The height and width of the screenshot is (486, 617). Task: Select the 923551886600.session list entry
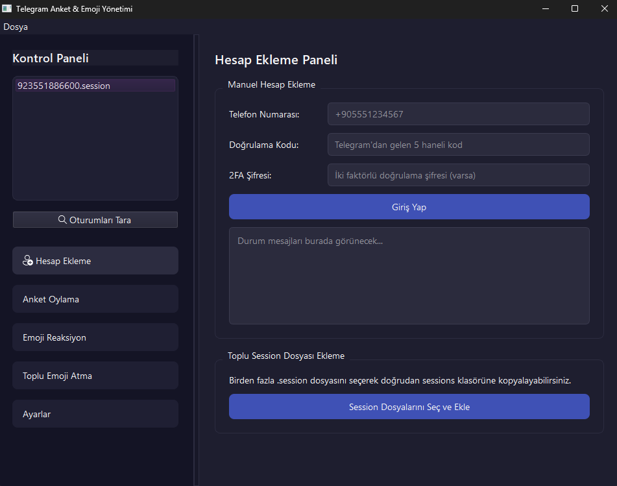point(95,86)
